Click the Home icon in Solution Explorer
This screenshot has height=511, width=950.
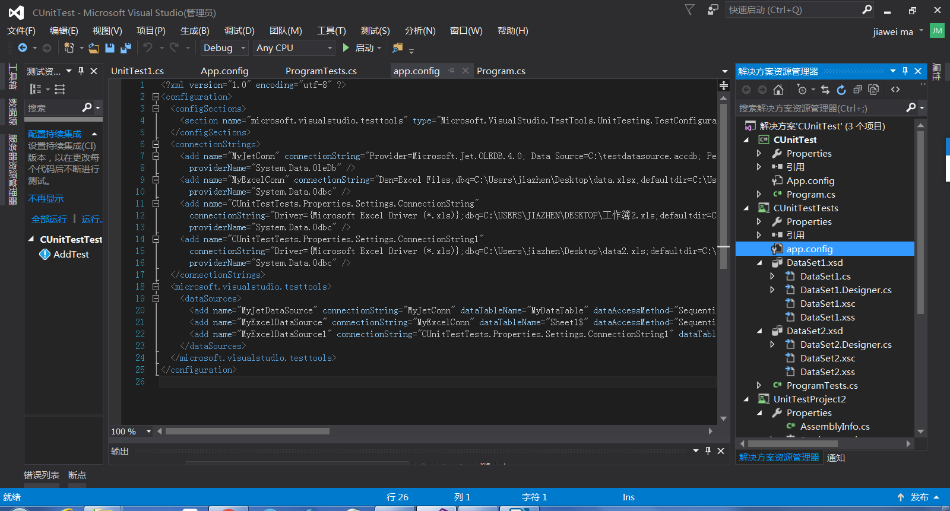tap(778, 90)
